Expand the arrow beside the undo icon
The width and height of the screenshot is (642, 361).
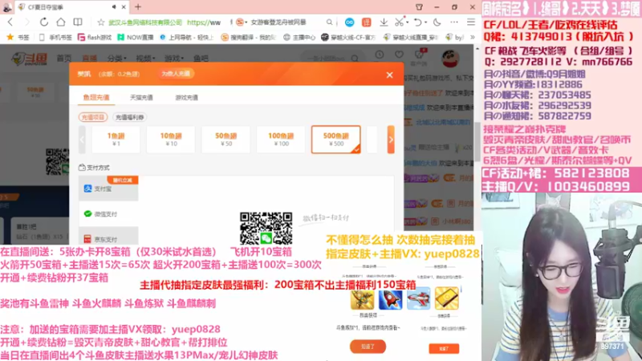click(x=425, y=22)
